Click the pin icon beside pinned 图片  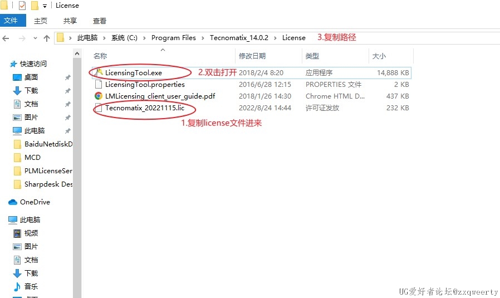(67, 118)
